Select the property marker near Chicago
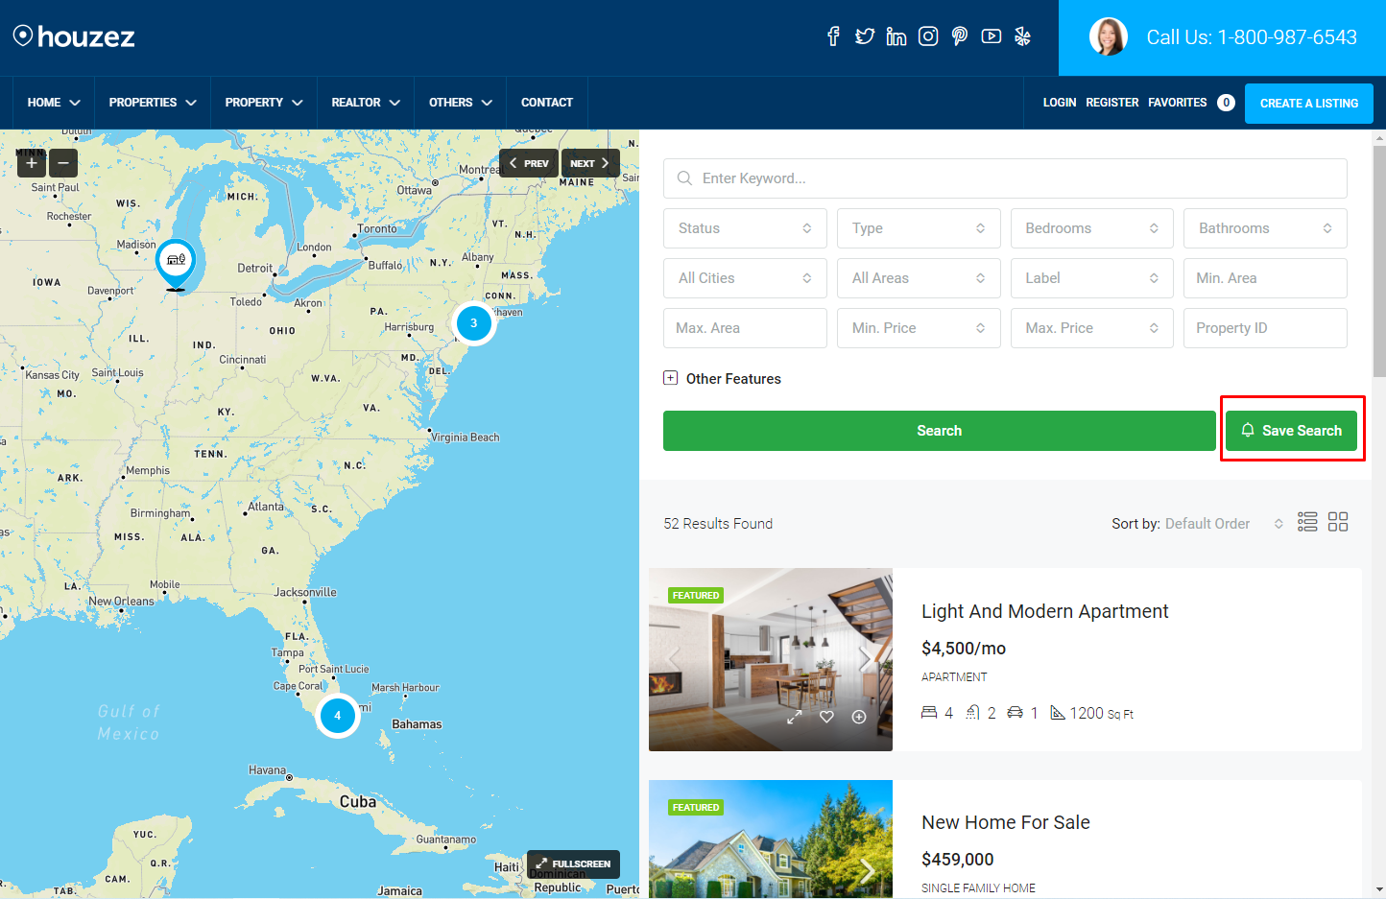Screen dimensions: 1386x899 pos(176,264)
